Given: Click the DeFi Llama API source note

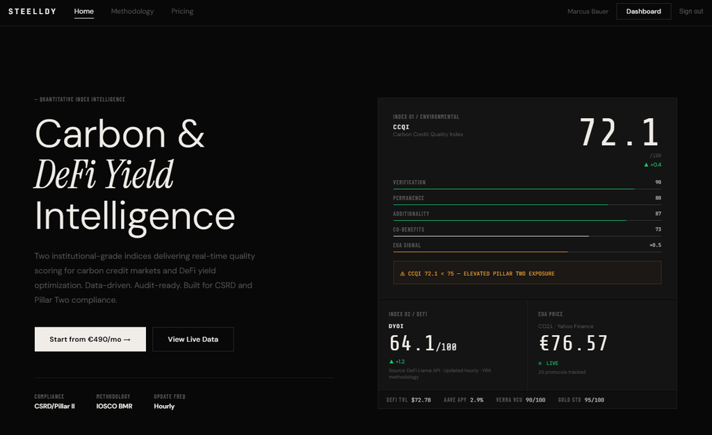Looking at the screenshot, I should coord(439,374).
